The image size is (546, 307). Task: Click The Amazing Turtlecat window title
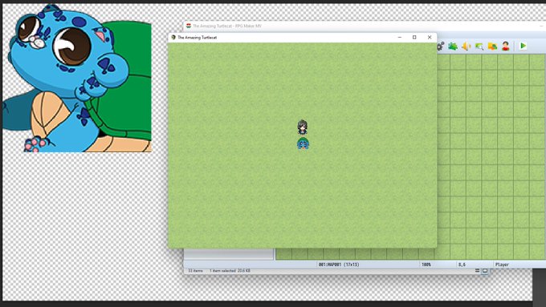pos(197,37)
